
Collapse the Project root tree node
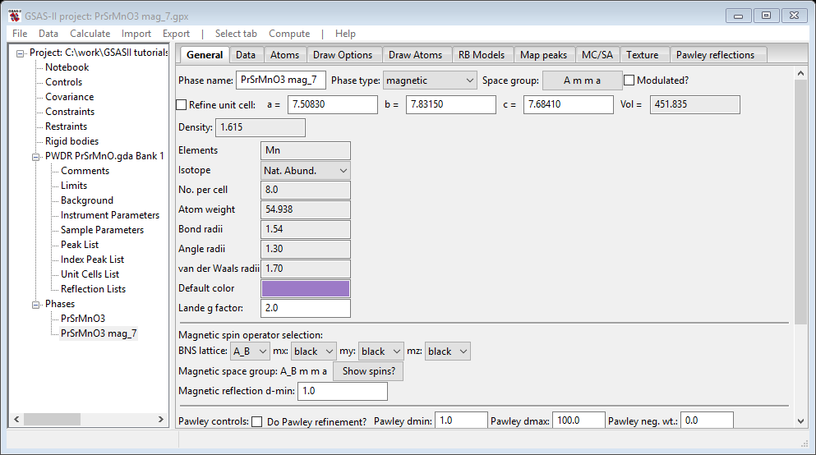20,53
